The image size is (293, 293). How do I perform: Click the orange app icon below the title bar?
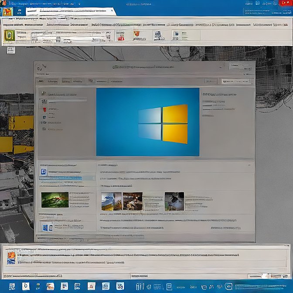pos(8,12)
